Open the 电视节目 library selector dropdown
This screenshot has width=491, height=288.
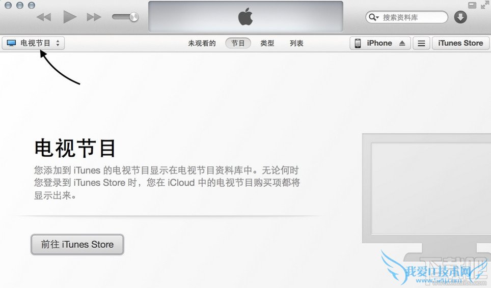[34, 43]
